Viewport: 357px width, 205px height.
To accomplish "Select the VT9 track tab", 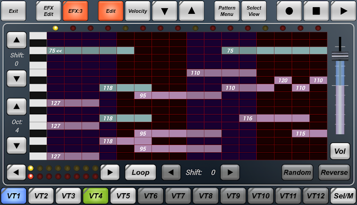I will 233,196.
